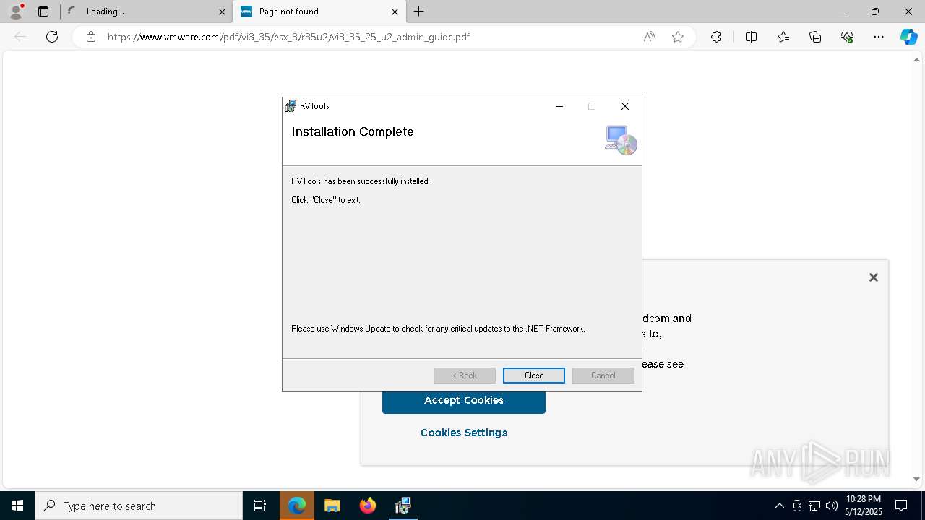Screen dimensions: 925x520
Task: Click the installer computer-and-disc graphic
Action: coord(621,140)
